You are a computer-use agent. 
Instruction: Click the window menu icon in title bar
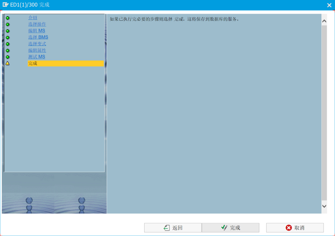tap(6, 5)
